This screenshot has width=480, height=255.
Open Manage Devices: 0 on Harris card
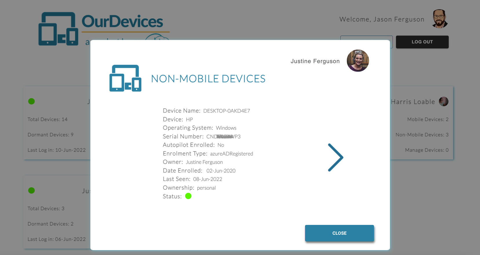(426, 150)
